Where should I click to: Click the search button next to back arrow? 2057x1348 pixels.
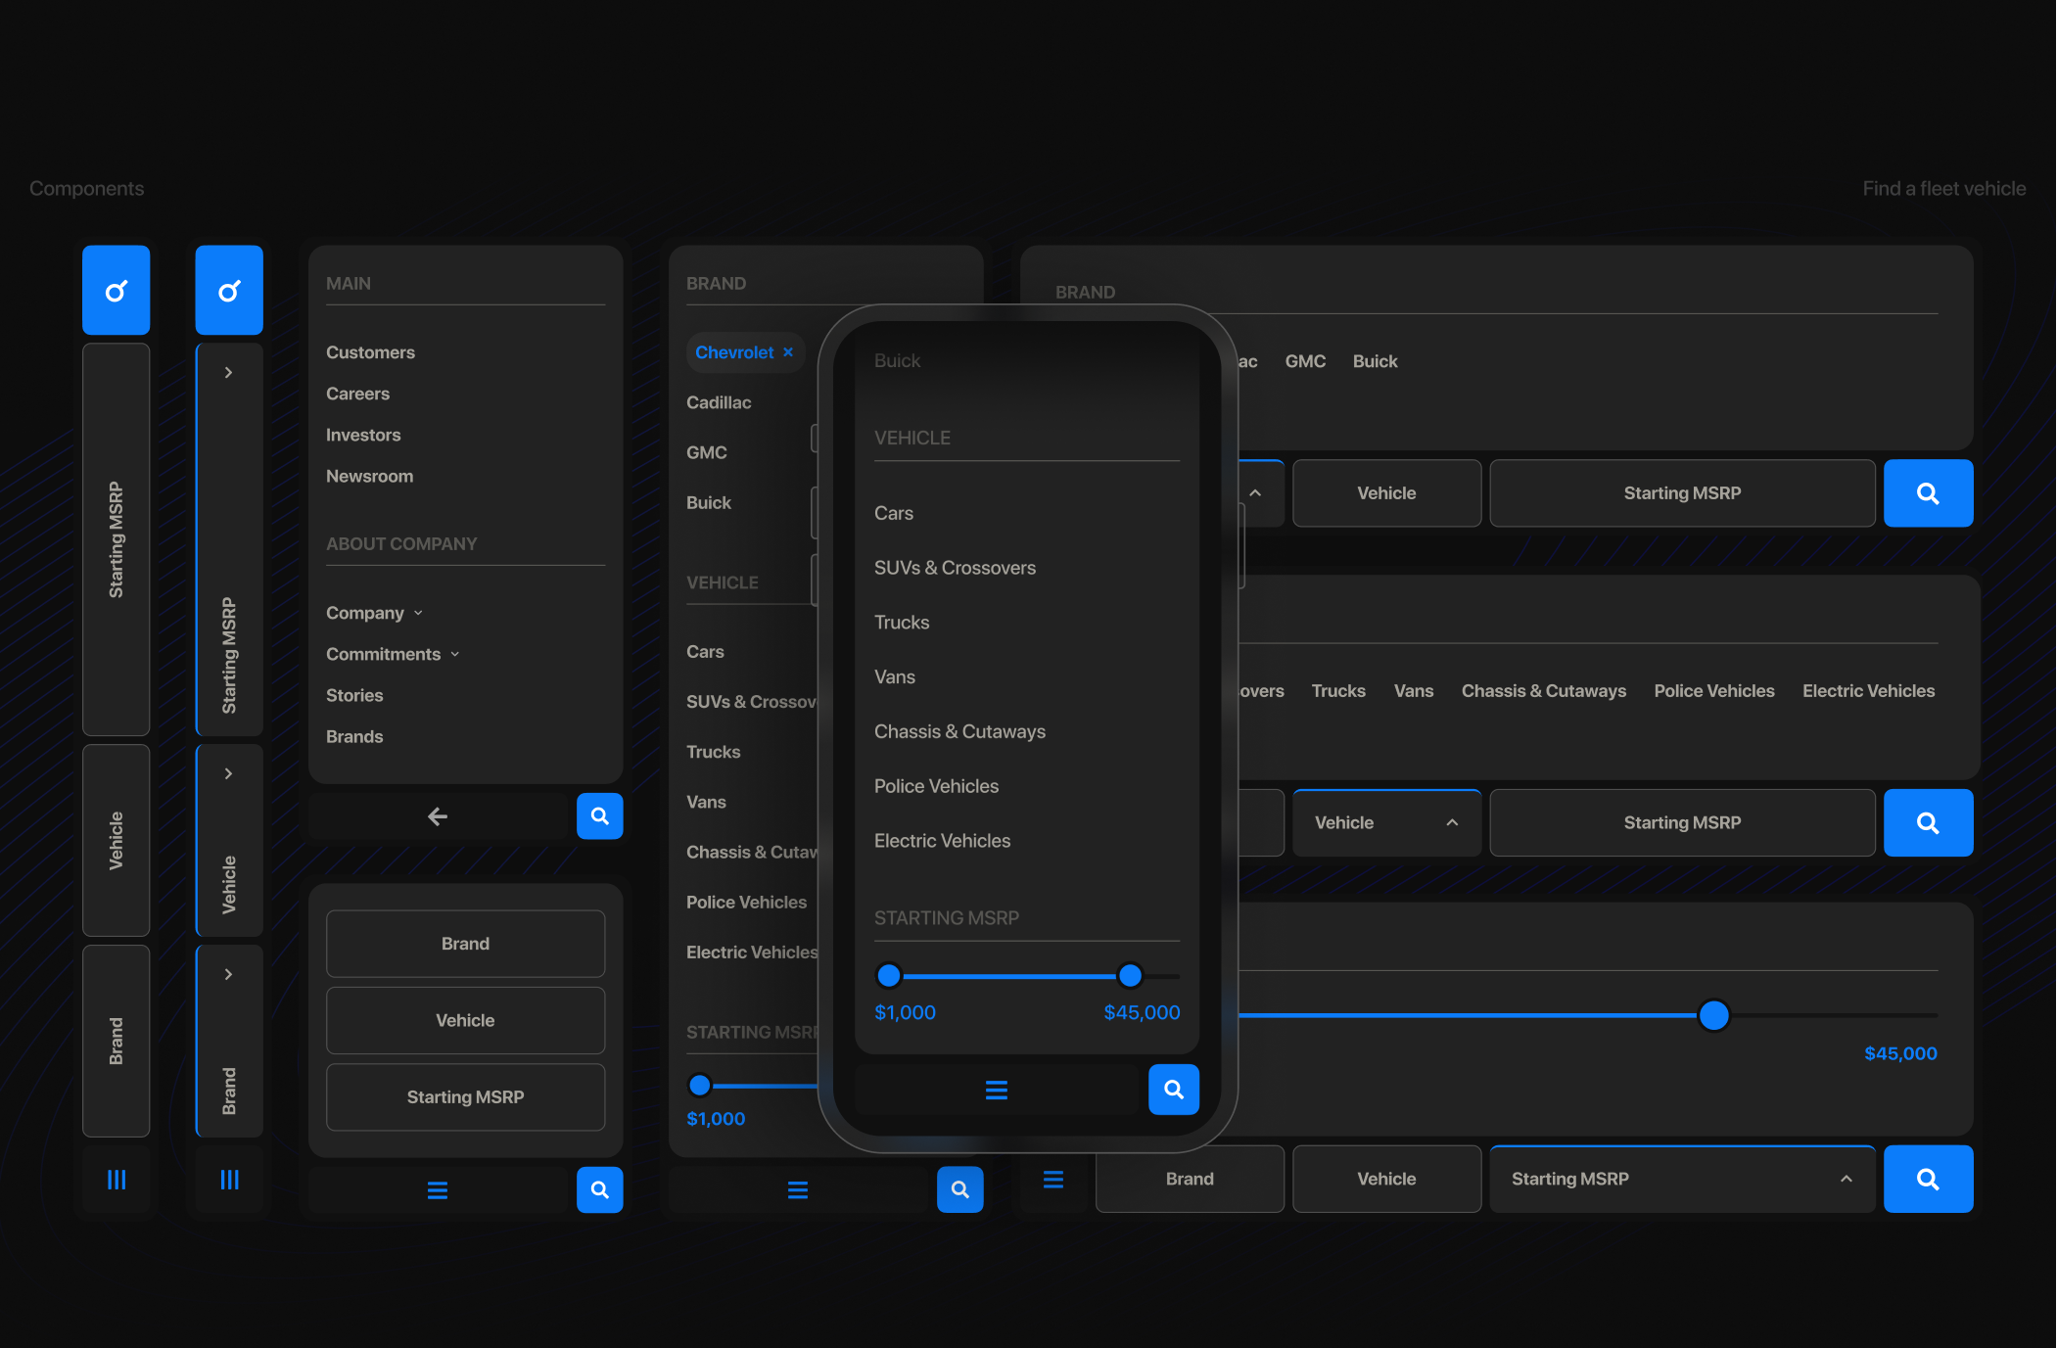click(599, 816)
